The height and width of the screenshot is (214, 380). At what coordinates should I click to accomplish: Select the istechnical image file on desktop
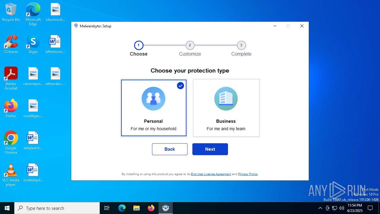pos(55,12)
